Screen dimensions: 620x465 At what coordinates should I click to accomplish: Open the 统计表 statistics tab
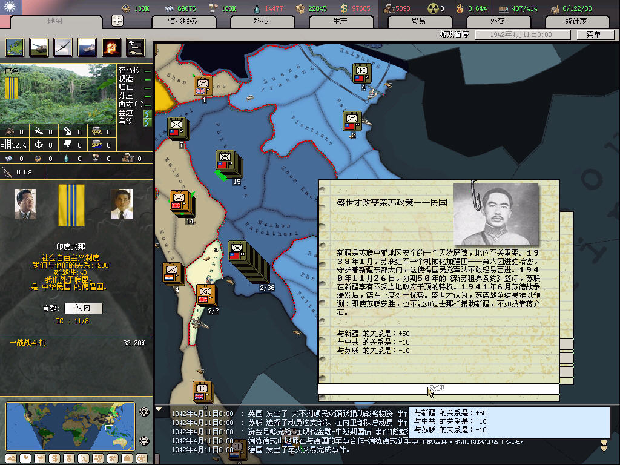(x=576, y=21)
